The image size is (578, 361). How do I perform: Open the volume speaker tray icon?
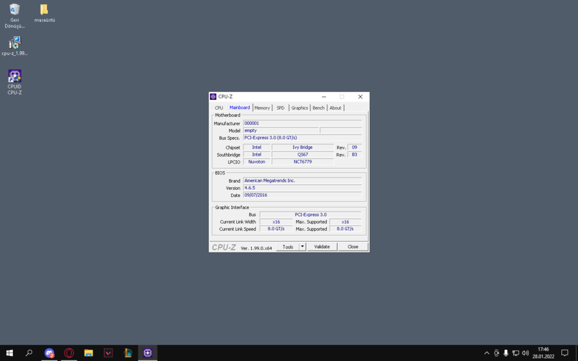(x=525, y=353)
